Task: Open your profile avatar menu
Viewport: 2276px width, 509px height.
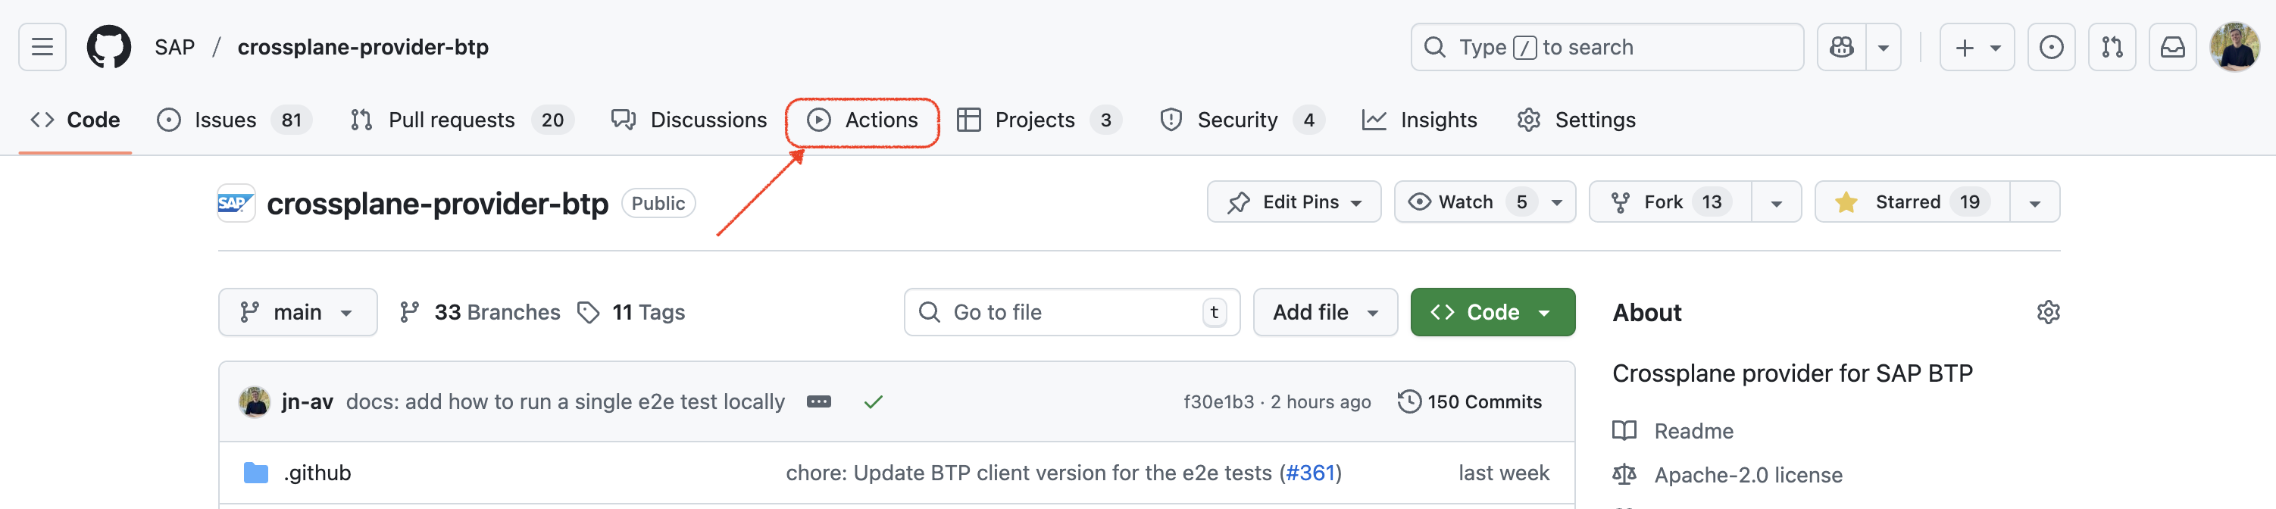Action: [x=2237, y=47]
